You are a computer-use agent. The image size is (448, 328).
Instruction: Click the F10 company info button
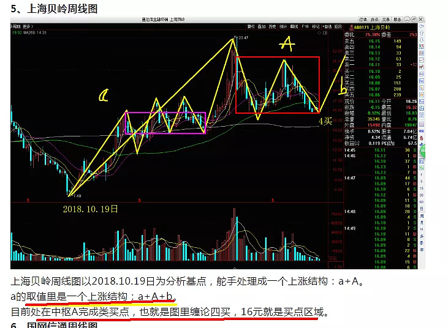pyautogui.click(x=305, y=26)
